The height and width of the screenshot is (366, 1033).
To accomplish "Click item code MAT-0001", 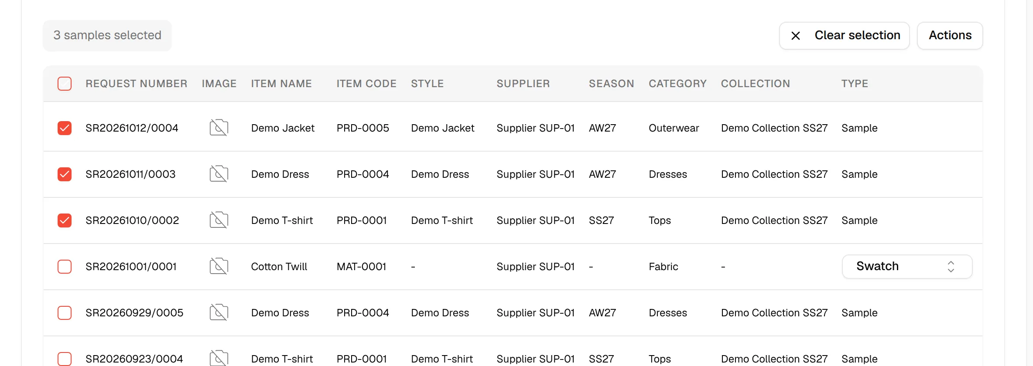I will coord(361,267).
